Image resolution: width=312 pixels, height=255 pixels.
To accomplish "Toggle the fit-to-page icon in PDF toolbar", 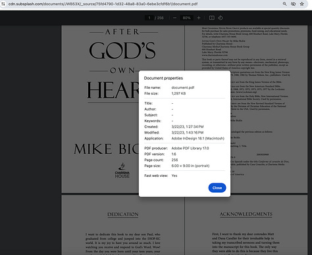I will (212, 18).
